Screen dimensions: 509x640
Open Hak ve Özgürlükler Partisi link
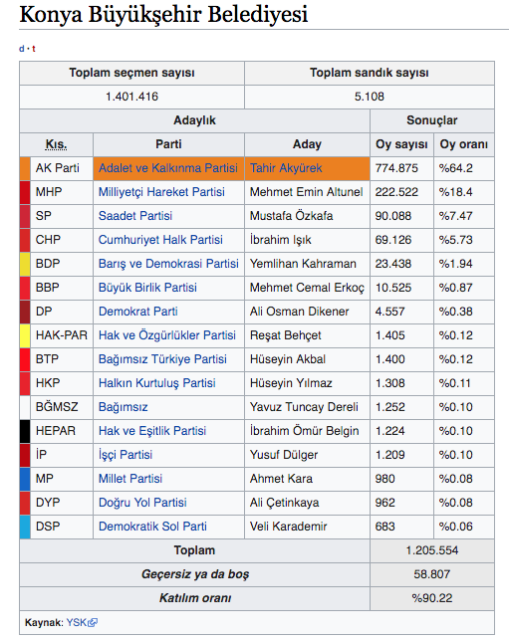click(167, 335)
